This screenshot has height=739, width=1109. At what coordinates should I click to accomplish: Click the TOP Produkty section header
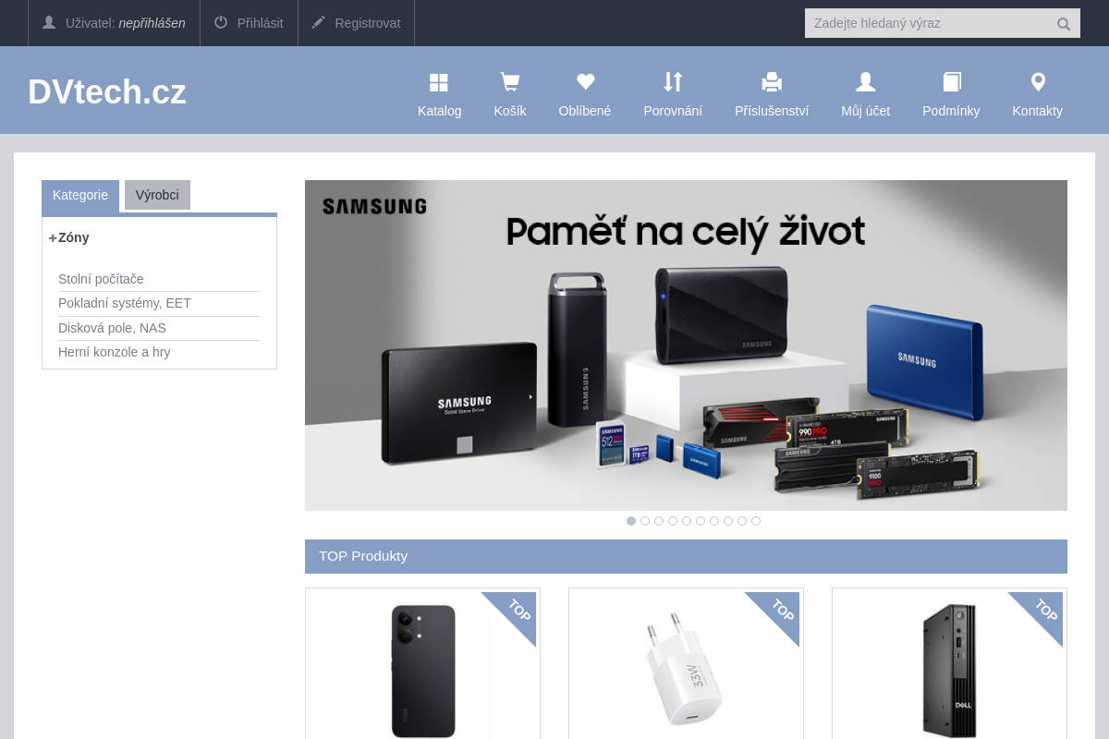[x=686, y=556]
